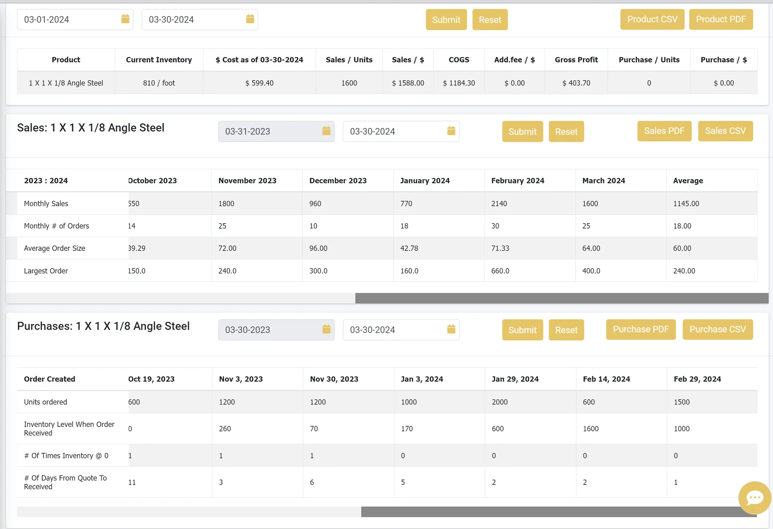The height and width of the screenshot is (529, 773).
Task: Open calendar for product end date 03-30-2024
Action: point(250,19)
